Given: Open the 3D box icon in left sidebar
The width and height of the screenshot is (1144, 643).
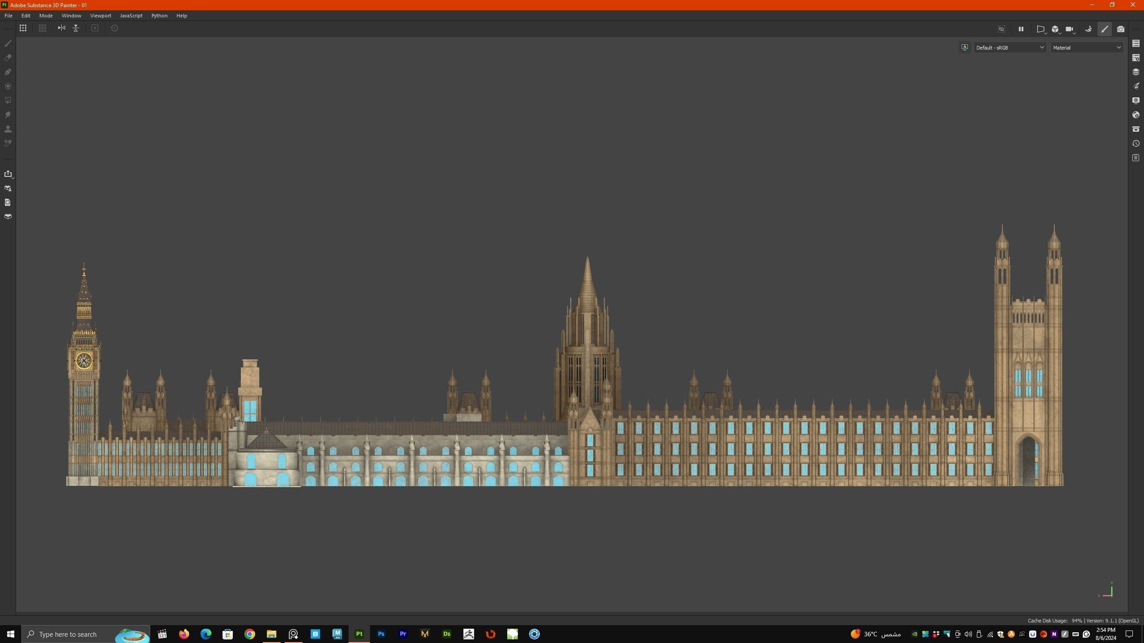Looking at the screenshot, I should pyautogui.click(x=8, y=217).
